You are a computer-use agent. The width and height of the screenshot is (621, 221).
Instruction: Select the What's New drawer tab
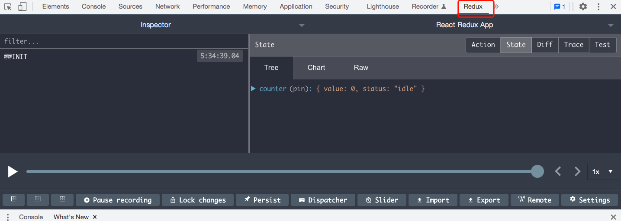71,217
